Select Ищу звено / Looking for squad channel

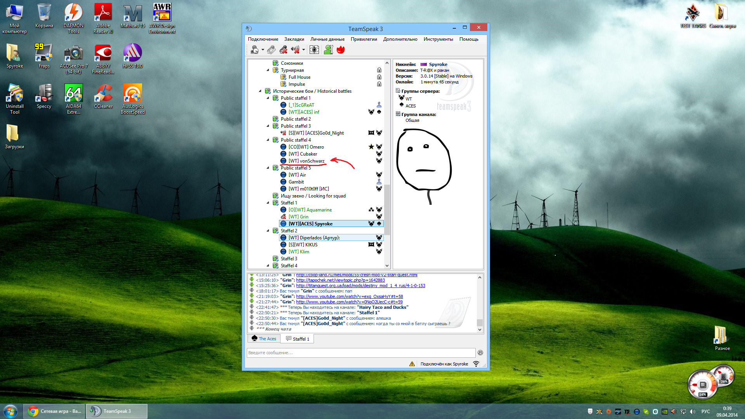click(x=313, y=196)
